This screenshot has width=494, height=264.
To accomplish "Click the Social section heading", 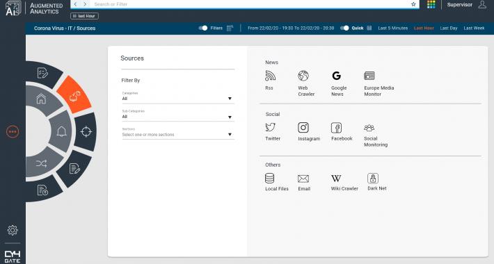I will click(x=273, y=114).
